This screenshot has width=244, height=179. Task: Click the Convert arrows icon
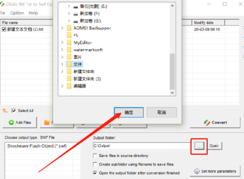pyautogui.click(x=207, y=123)
